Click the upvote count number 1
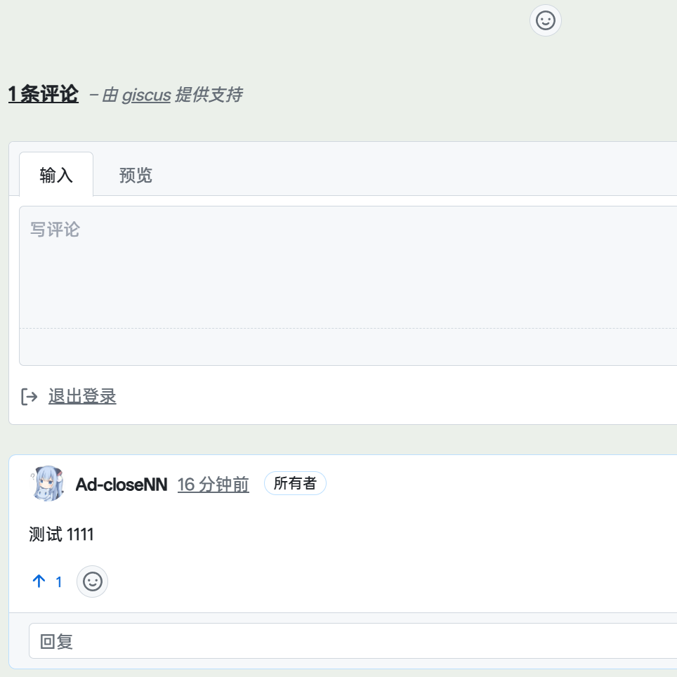 coord(58,581)
